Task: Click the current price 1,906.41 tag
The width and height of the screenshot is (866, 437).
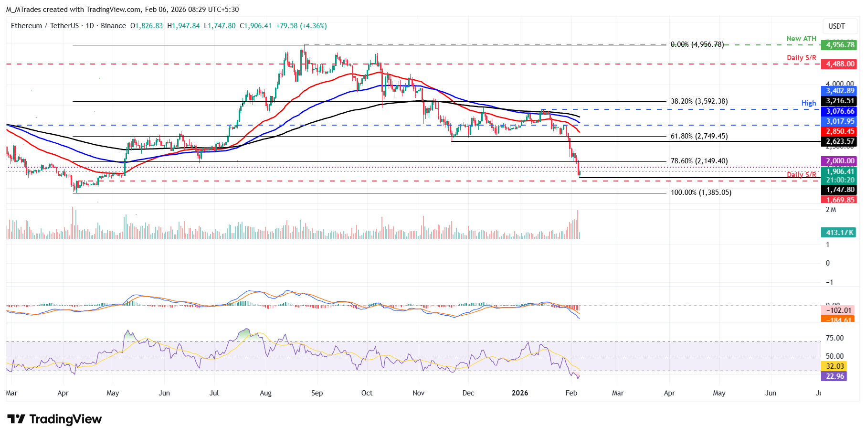Action: [840, 171]
